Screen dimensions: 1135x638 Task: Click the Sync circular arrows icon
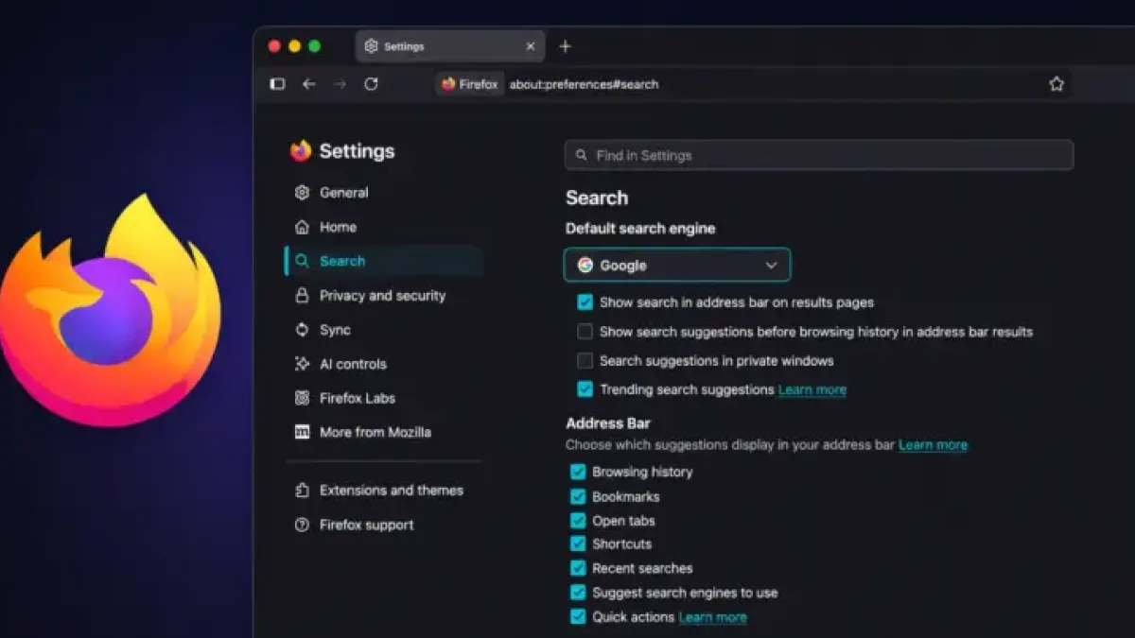(302, 330)
